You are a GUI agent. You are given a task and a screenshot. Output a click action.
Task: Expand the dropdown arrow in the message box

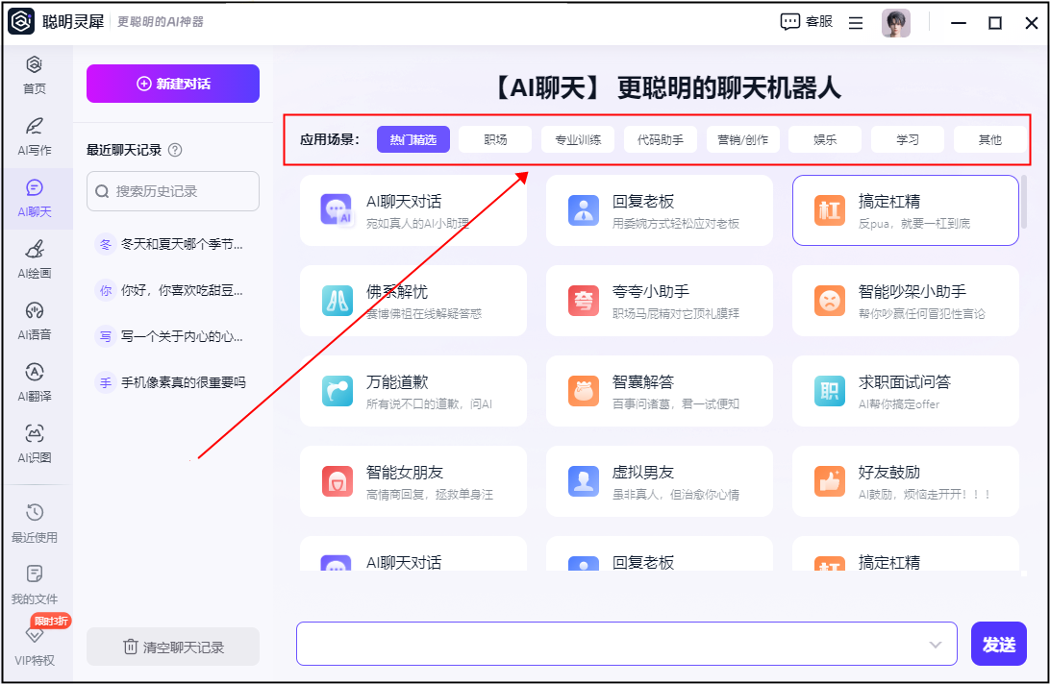936,645
